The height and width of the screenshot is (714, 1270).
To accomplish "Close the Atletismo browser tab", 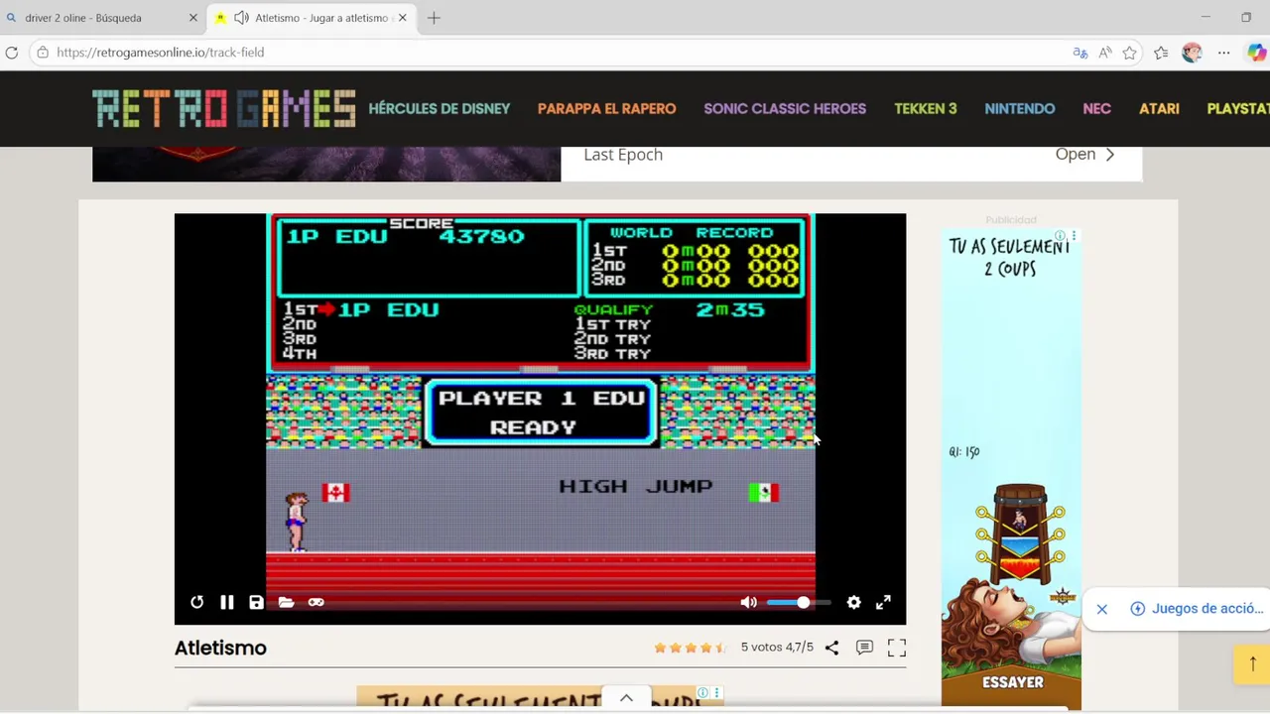I will point(402,18).
